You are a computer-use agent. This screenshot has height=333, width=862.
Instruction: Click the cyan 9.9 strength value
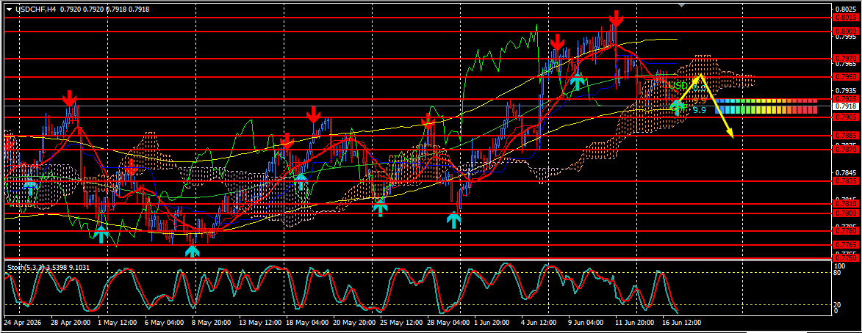[x=700, y=110]
